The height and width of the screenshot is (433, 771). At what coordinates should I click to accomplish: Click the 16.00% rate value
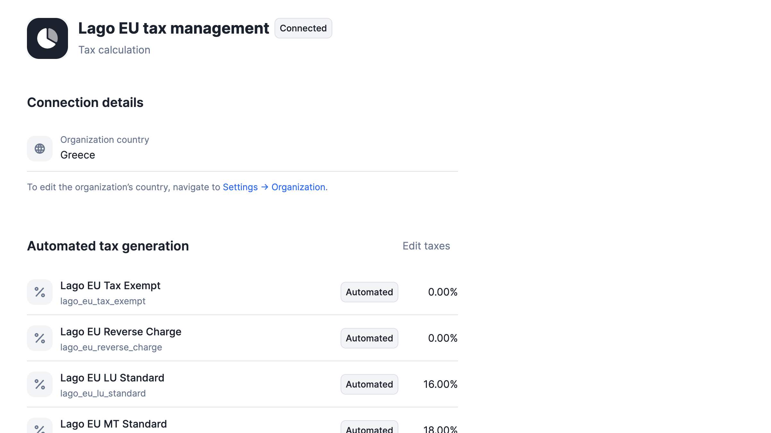pyautogui.click(x=440, y=384)
